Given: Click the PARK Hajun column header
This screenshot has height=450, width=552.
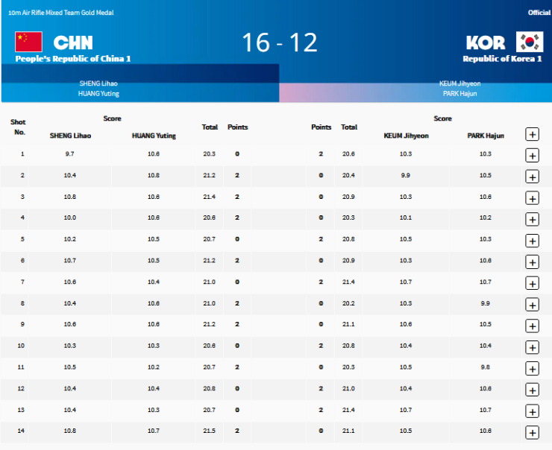Looking at the screenshot, I should click(486, 136).
